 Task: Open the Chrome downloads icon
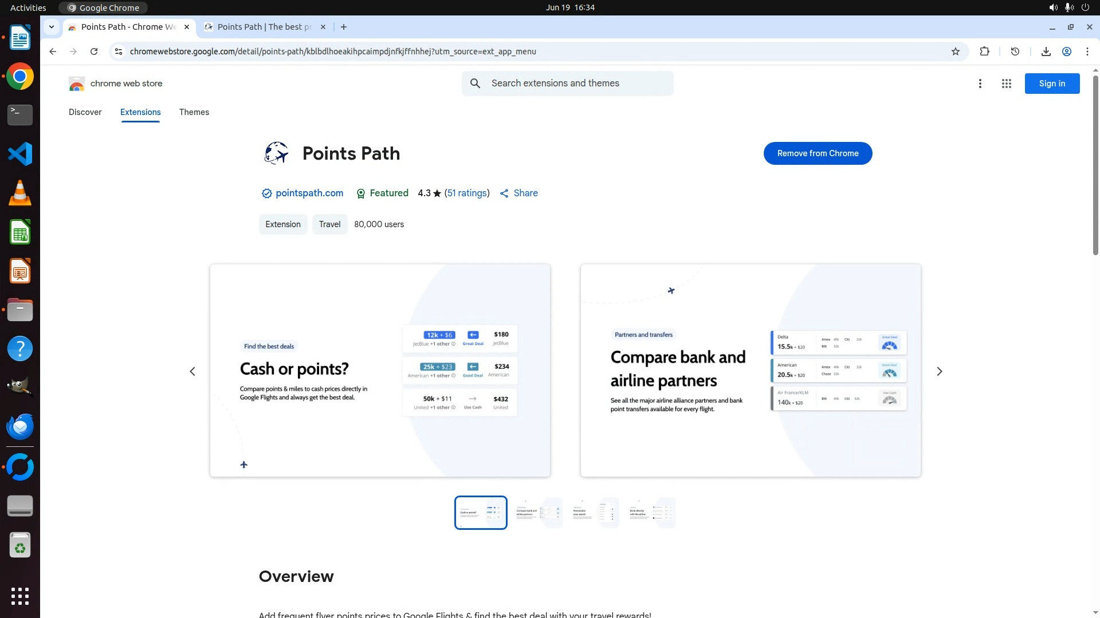tap(1046, 51)
